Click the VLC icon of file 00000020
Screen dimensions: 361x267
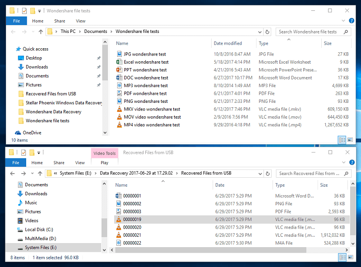[119, 227]
